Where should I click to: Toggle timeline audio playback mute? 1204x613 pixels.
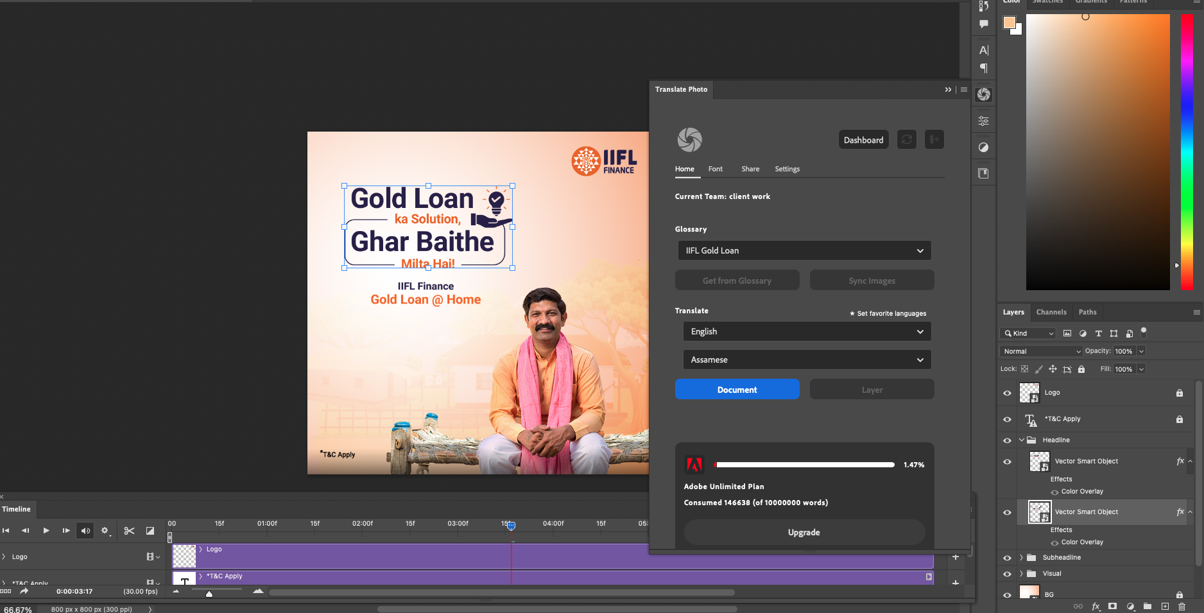coord(85,531)
